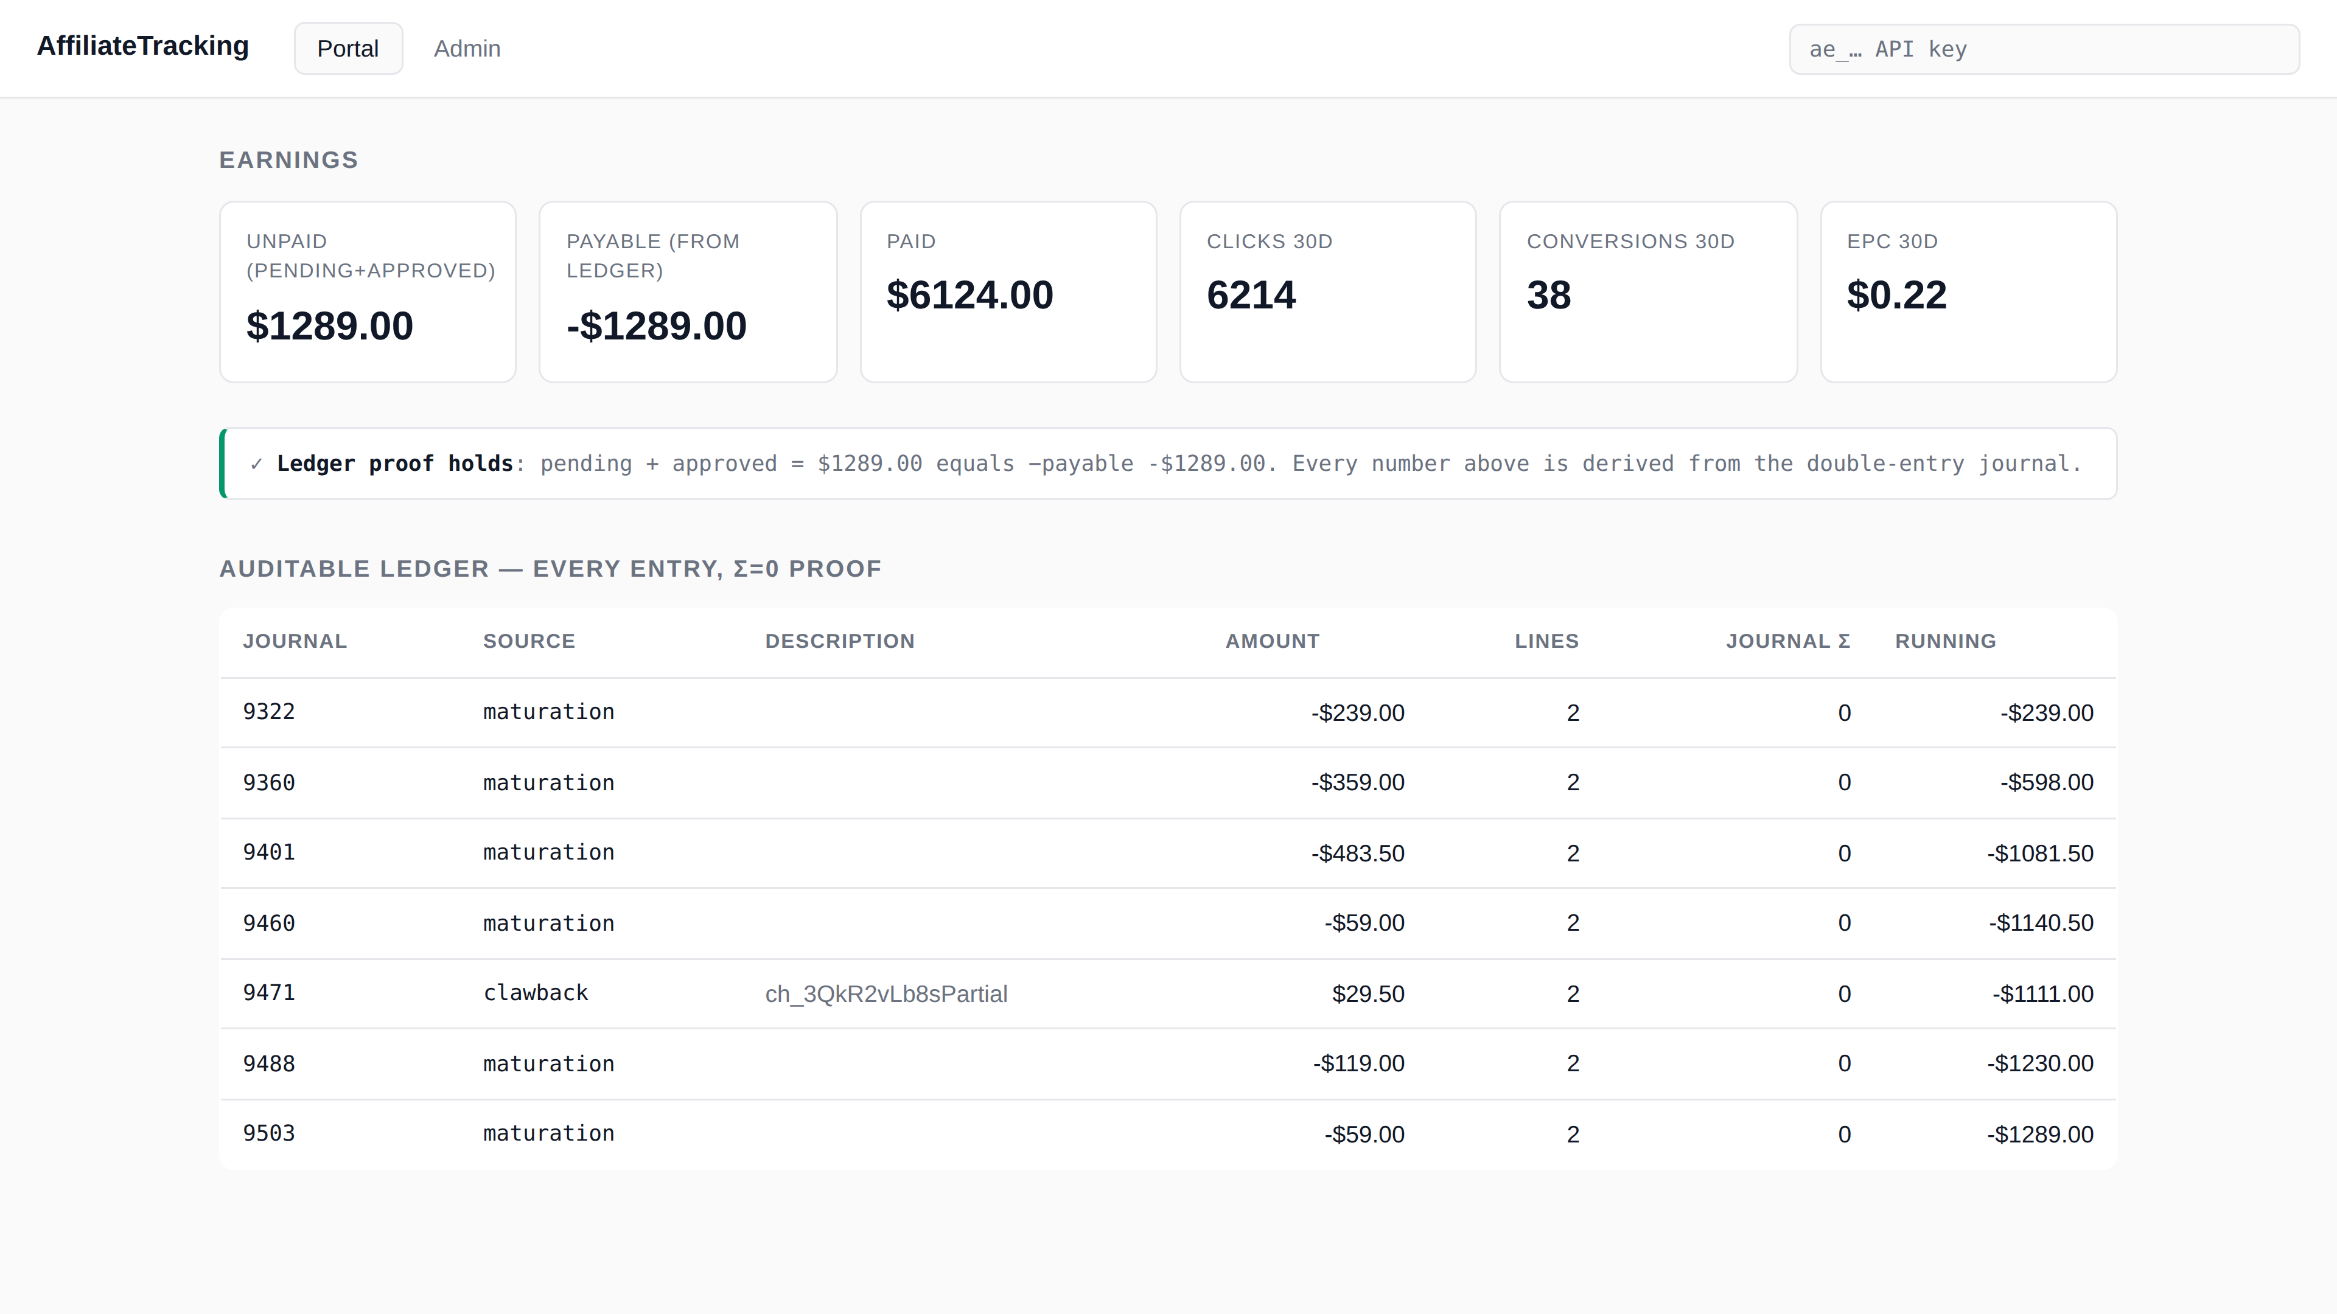Click maturation source in row 9503
The height and width of the screenshot is (1314, 2337).
tap(548, 1133)
